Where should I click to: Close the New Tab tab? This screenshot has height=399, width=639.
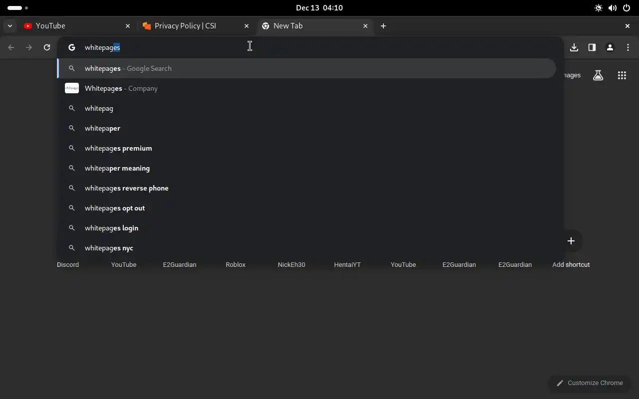(365, 26)
